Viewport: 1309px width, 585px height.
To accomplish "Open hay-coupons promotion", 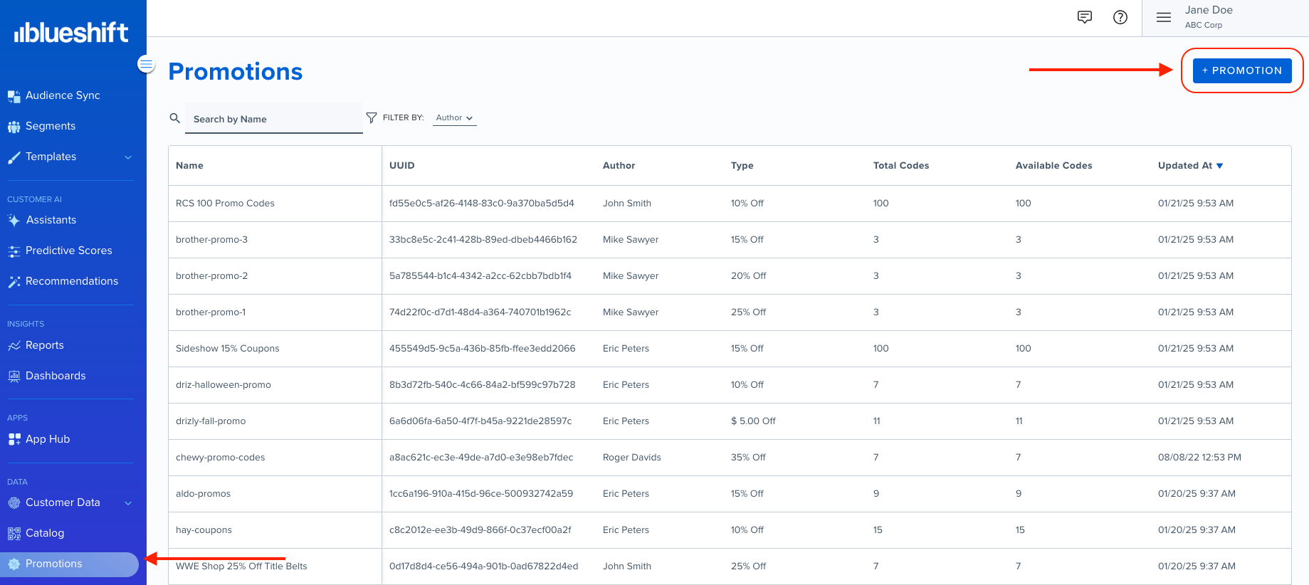I will pyautogui.click(x=204, y=530).
